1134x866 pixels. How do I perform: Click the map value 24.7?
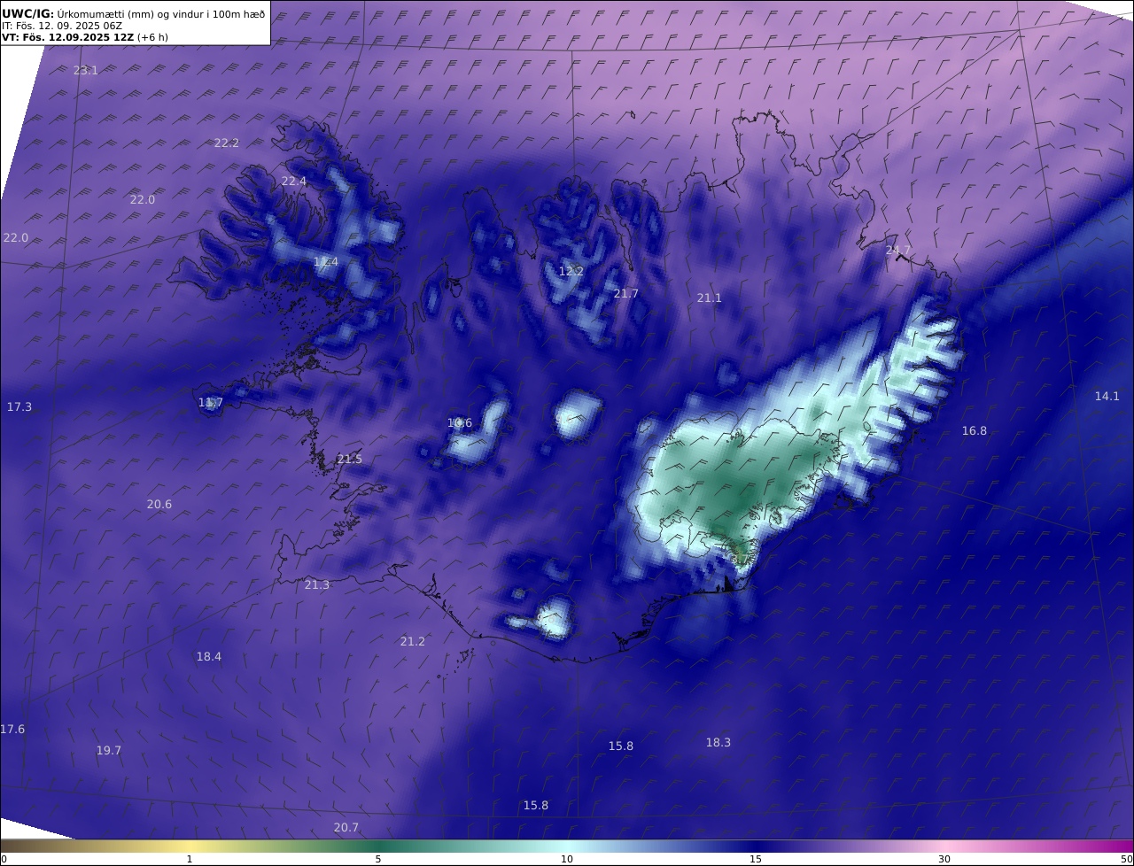[898, 251]
